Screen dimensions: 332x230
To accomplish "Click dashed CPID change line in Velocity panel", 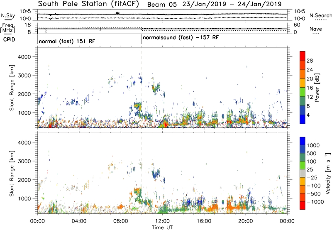I will 142,173.
